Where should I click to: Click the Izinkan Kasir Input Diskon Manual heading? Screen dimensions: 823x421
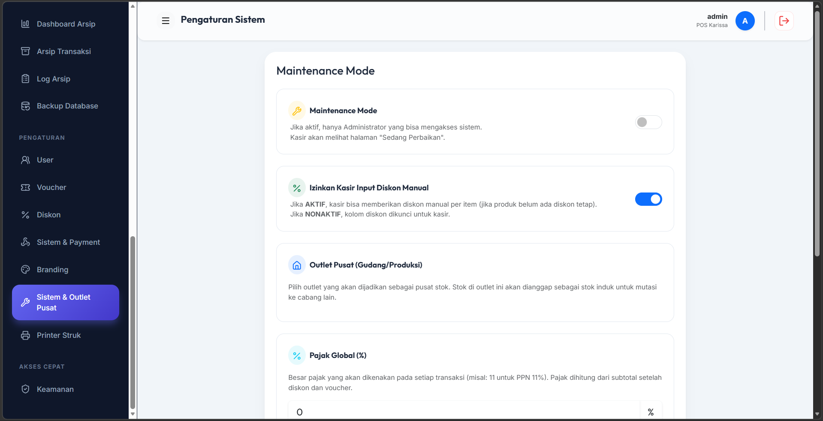click(369, 188)
